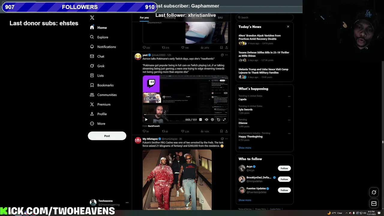Share the yeet post via share icon
Image resolution: width=384 pixels, height=216 pixels.
pos(226,131)
